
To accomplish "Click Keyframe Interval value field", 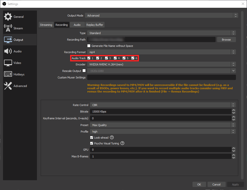I will pyautogui.click(x=161, y=118).
